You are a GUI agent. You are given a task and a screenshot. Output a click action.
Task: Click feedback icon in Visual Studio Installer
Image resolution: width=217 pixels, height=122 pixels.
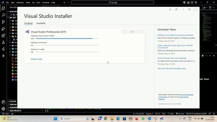pyautogui.click(x=176, y=9)
